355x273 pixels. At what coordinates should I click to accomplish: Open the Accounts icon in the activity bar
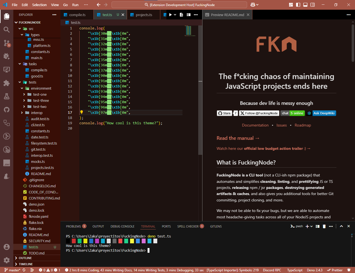[7, 247]
